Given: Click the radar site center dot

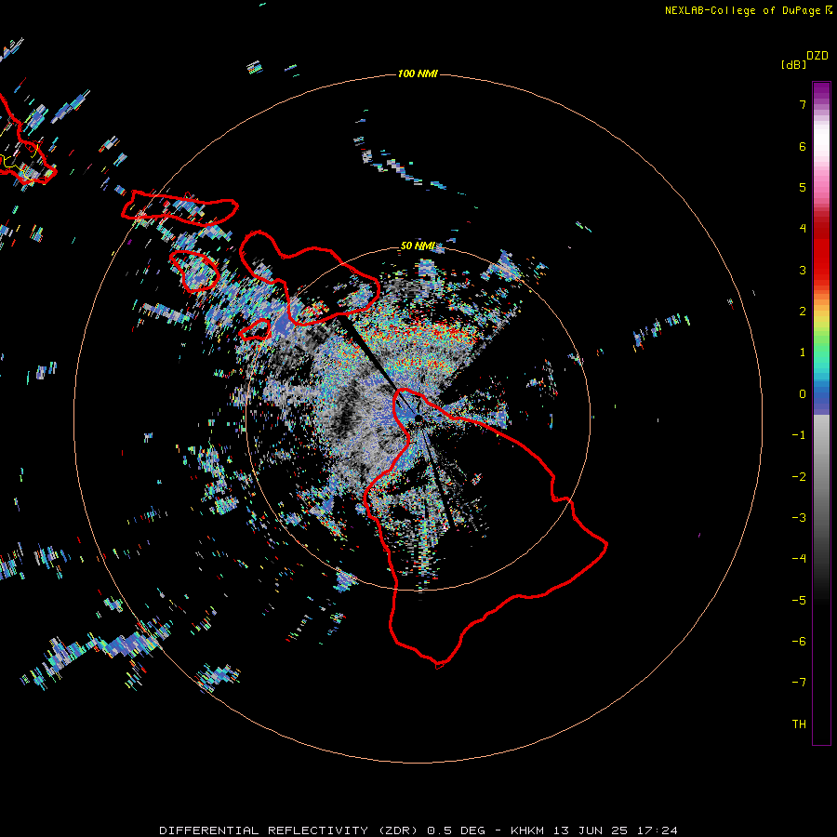Looking at the screenshot, I should coord(418,418).
